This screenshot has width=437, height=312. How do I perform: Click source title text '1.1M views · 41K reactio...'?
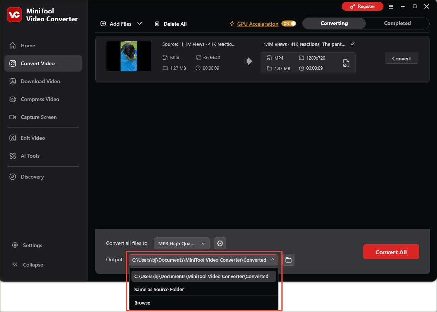pos(208,44)
